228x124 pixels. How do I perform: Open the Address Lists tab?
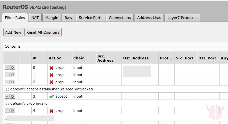point(149,18)
